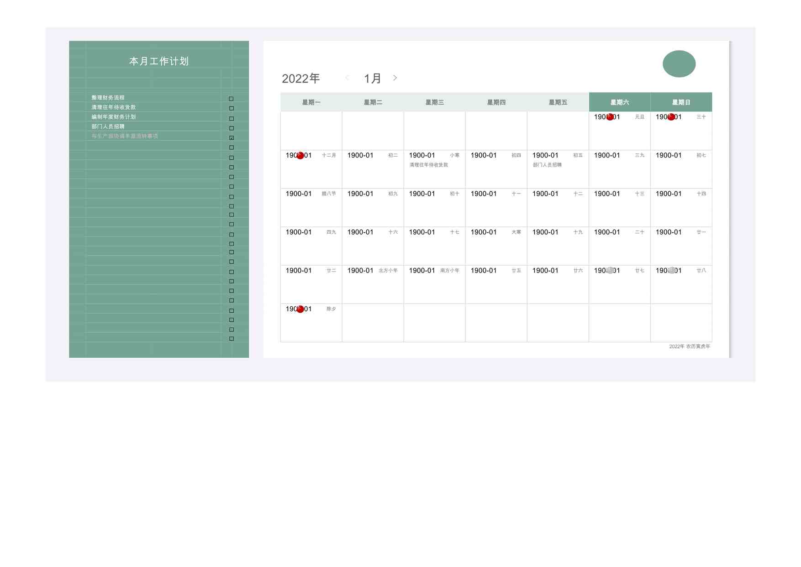Click the 腊八节 lunar label
Image resolution: width=801 pixels, height=567 pixels.
point(329,194)
